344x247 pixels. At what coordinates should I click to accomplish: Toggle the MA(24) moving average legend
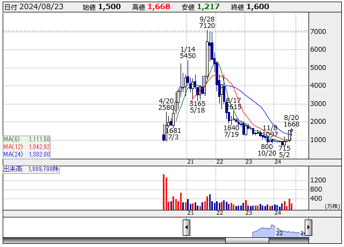coord(26,154)
